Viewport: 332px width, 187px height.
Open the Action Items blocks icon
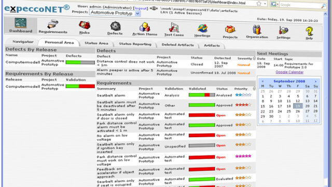145,27
